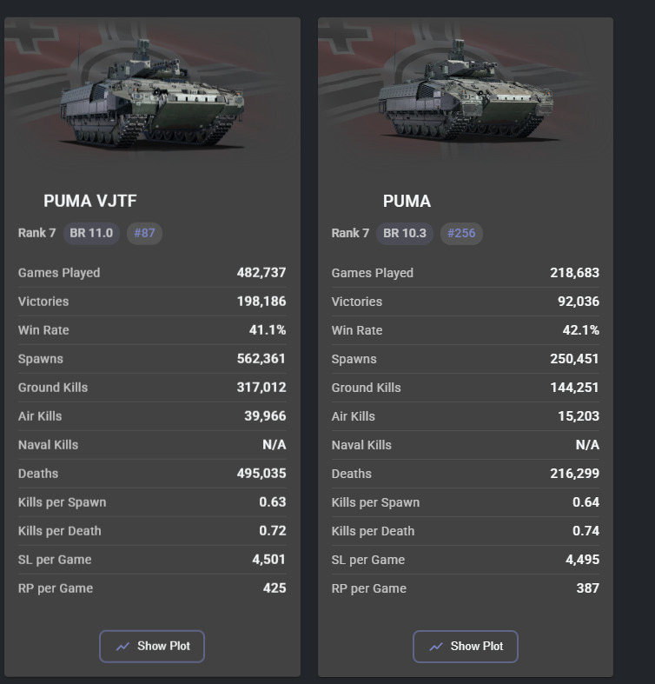Show the plot for the PUMA card

click(466, 647)
